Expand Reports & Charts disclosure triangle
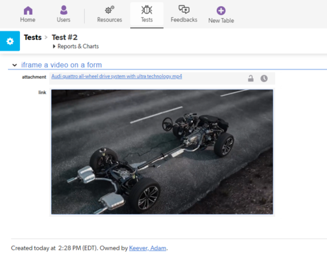Image resolution: width=327 pixels, height=255 pixels. [x=54, y=46]
